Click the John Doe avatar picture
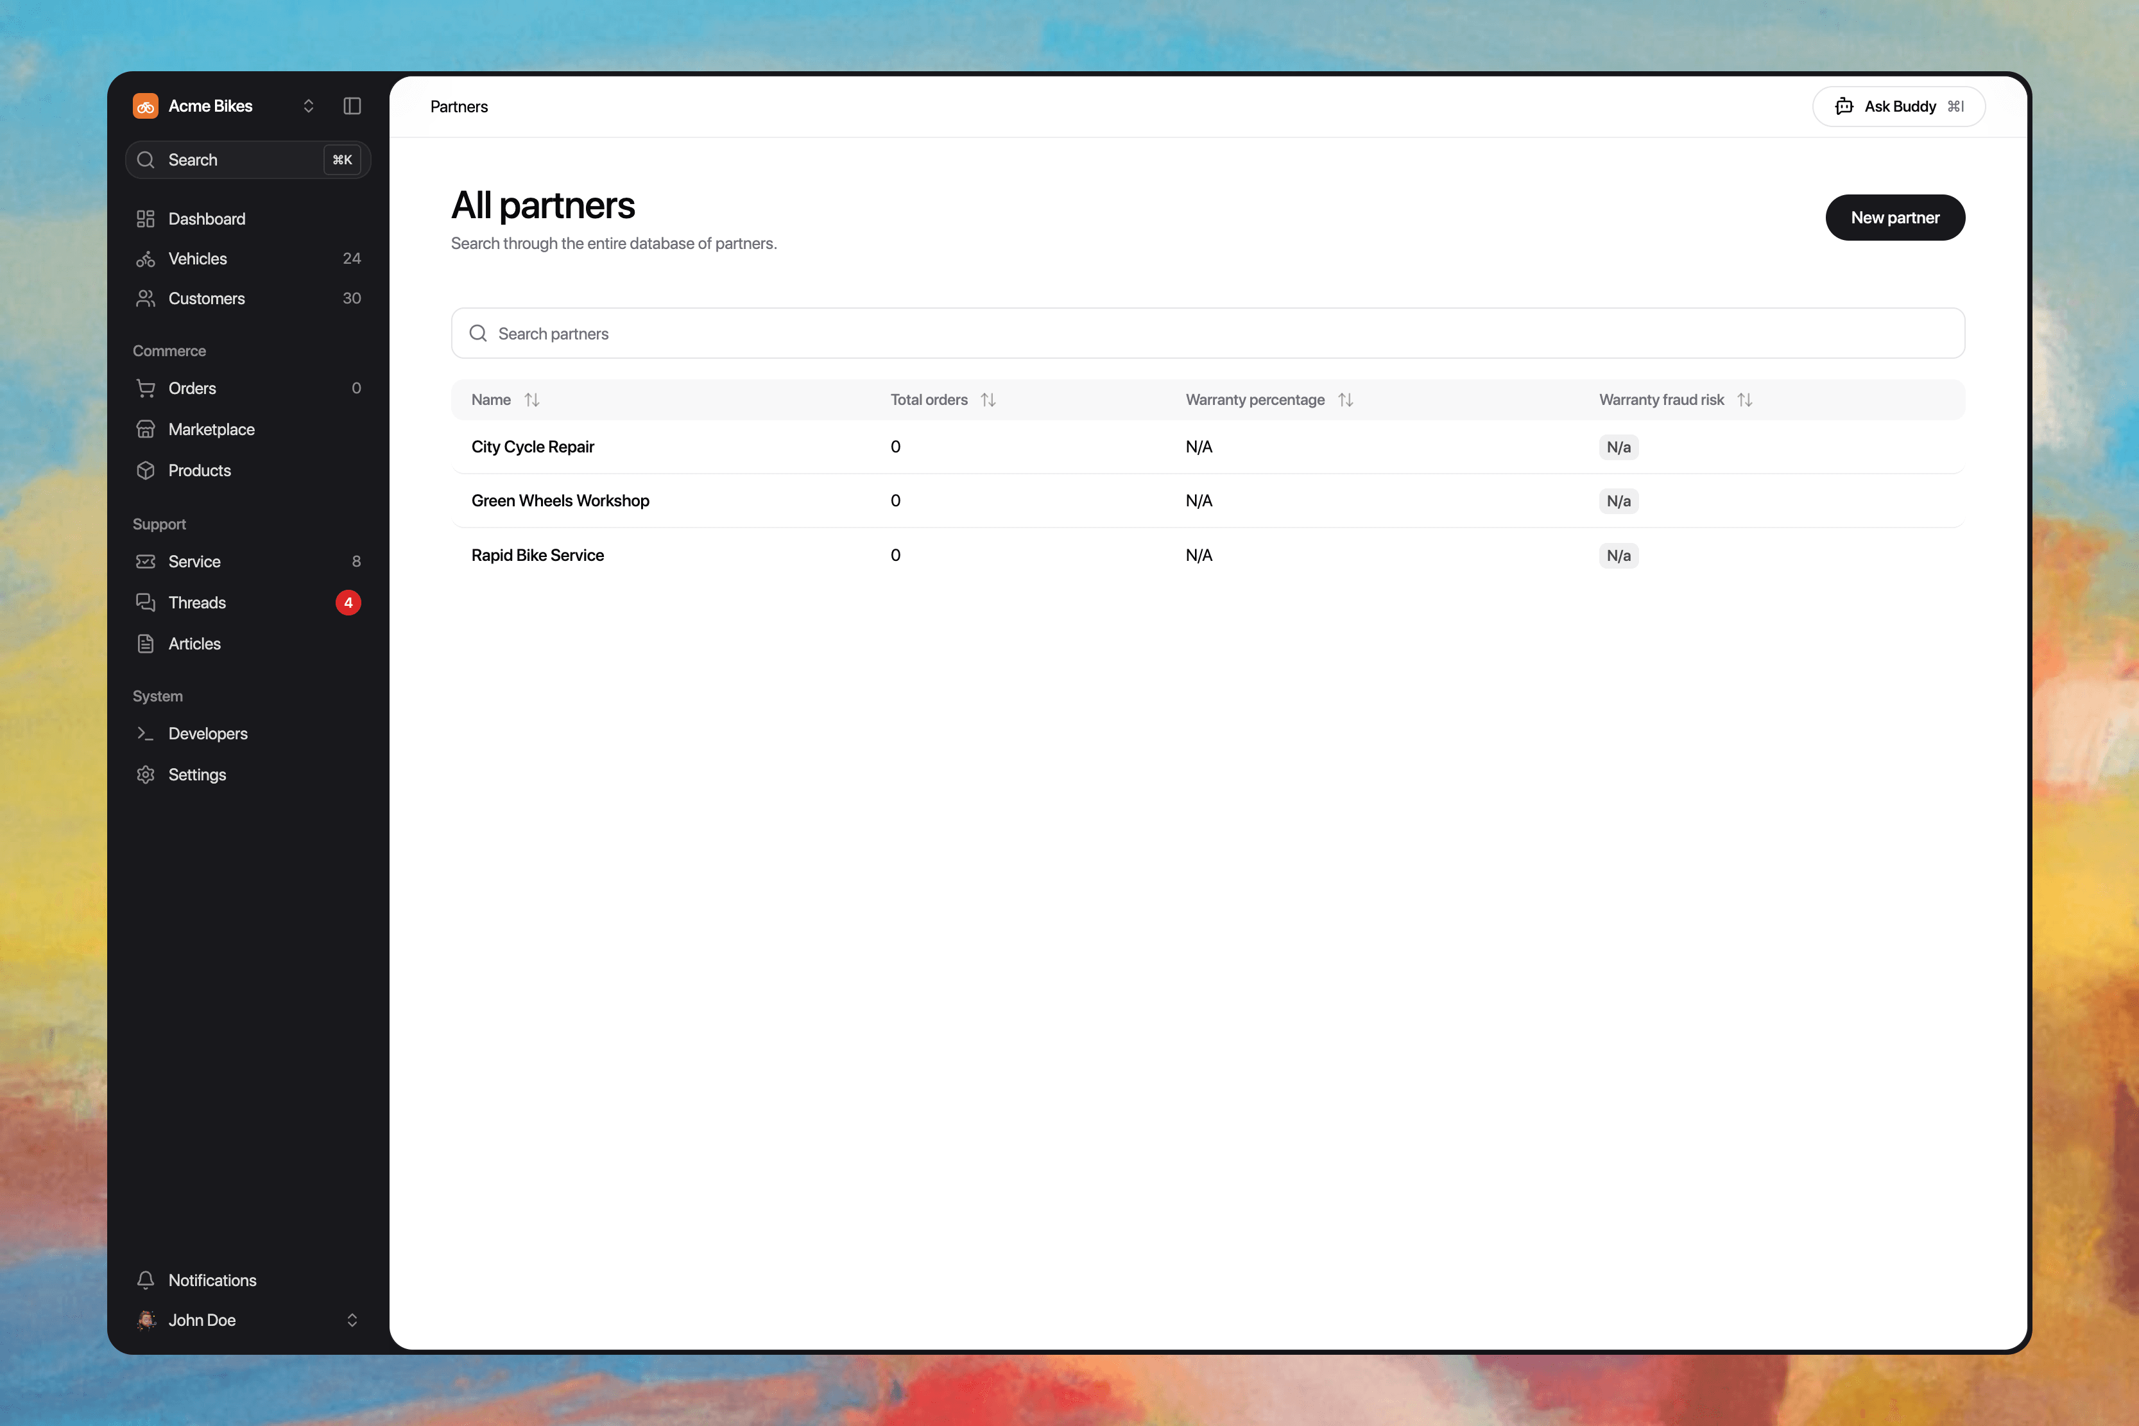 [x=146, y=1319]
